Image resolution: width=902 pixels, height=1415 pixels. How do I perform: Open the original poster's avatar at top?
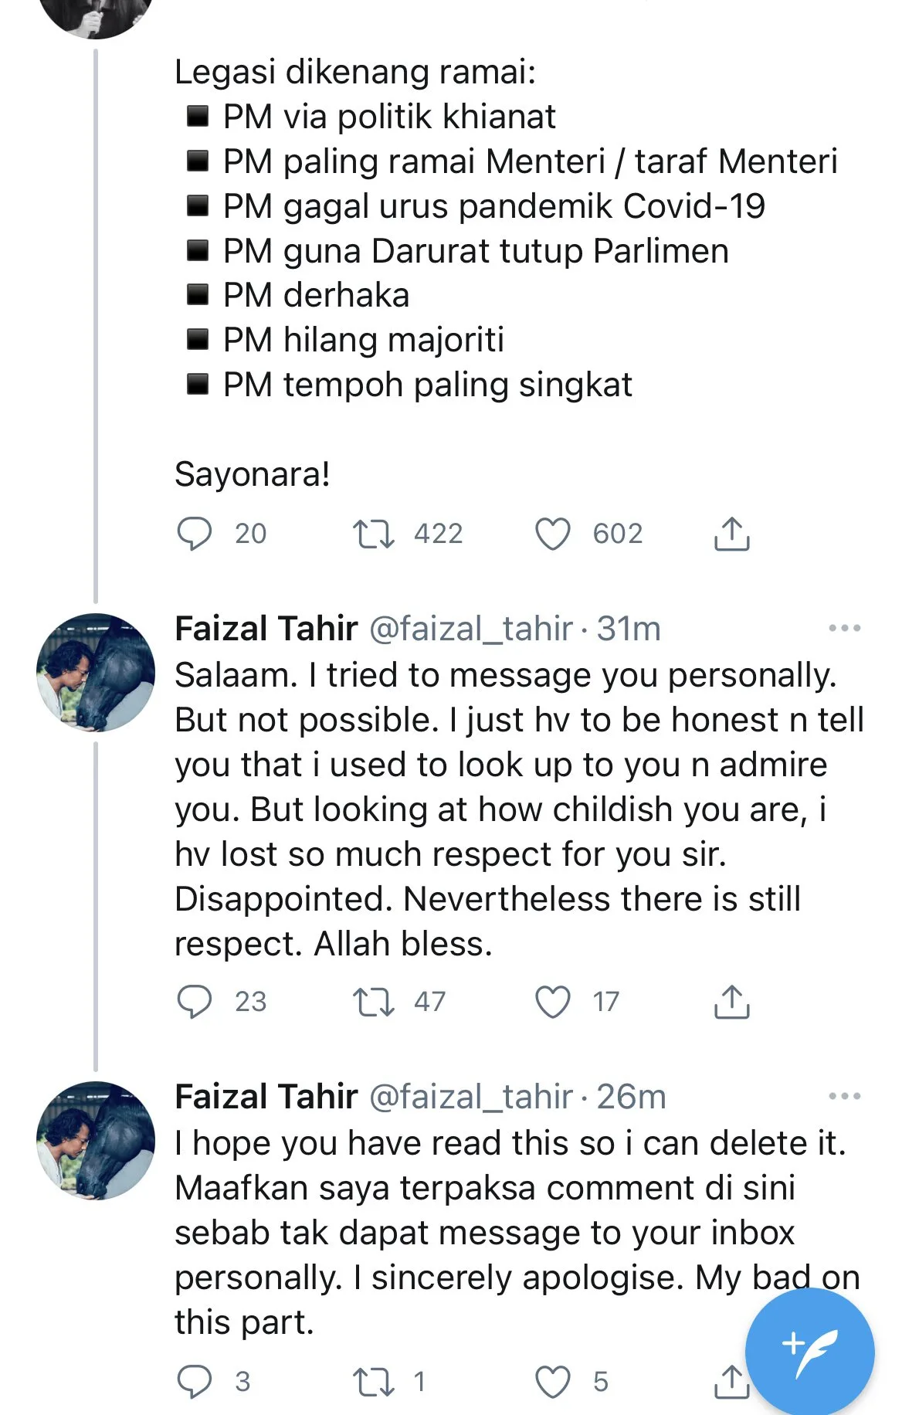[96, 15]
